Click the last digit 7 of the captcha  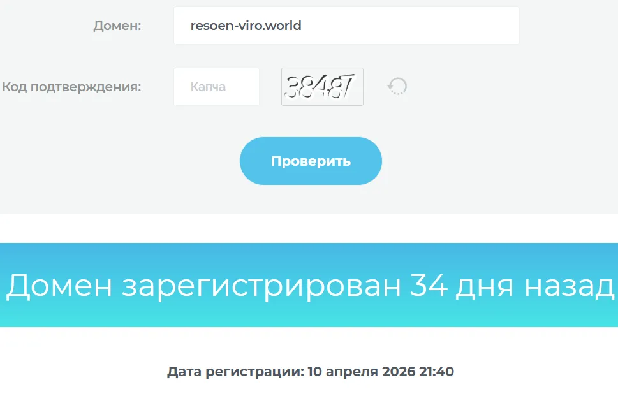347,85
